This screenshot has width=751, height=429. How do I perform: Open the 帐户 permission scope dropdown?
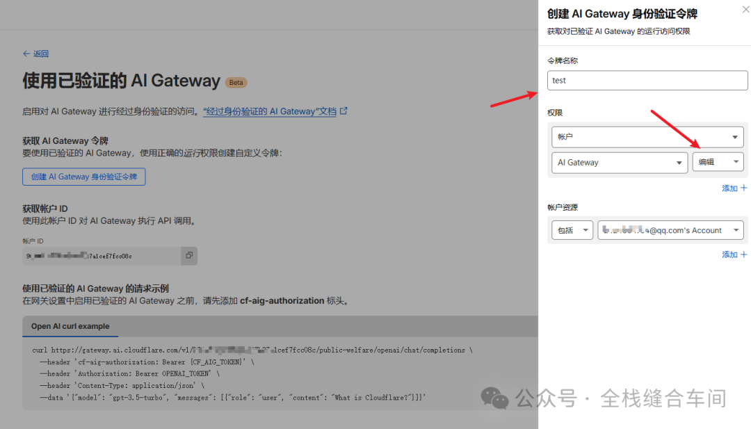647,137
